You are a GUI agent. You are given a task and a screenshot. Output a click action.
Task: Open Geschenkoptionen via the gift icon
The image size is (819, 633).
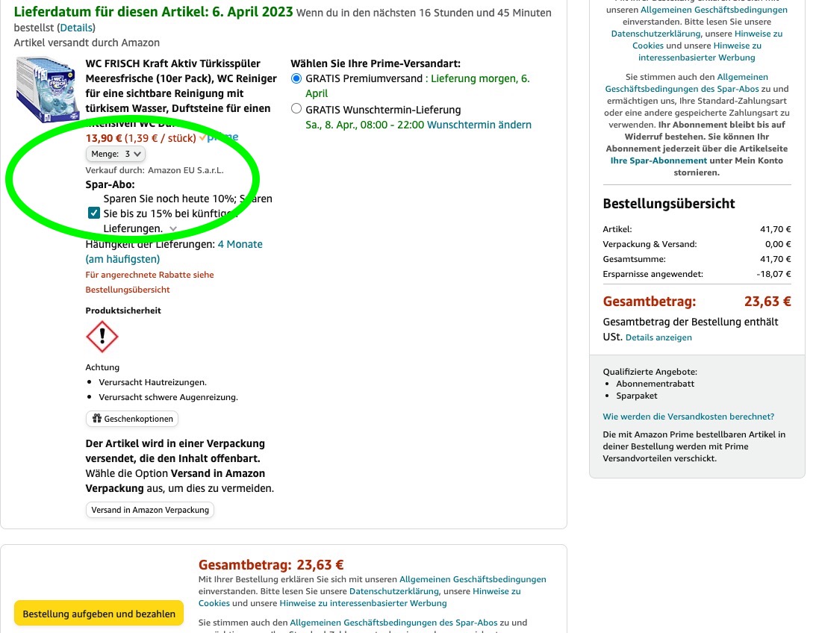pyautogui.click(x=133, y=419)
